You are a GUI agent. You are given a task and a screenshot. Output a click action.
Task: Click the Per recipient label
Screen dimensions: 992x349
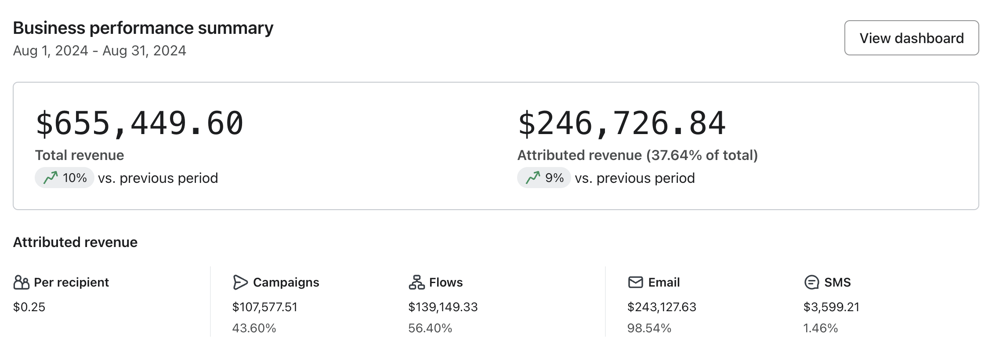[71, 282]
